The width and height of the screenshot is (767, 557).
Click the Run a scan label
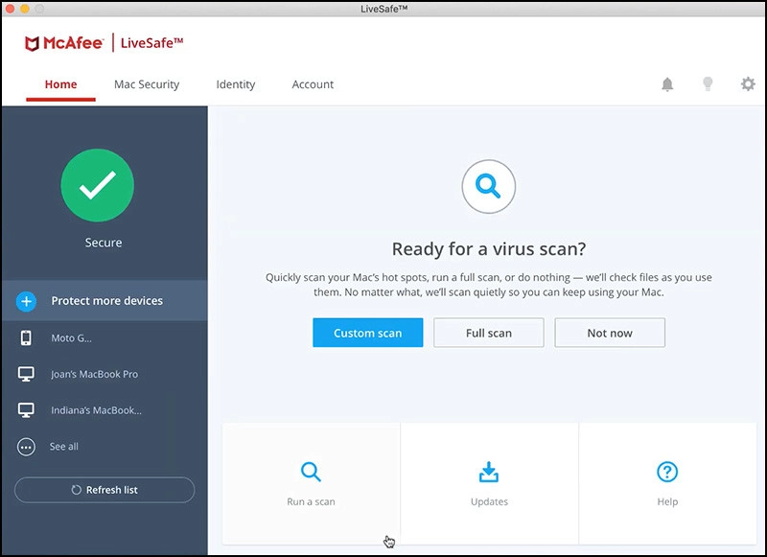point(311,501)
